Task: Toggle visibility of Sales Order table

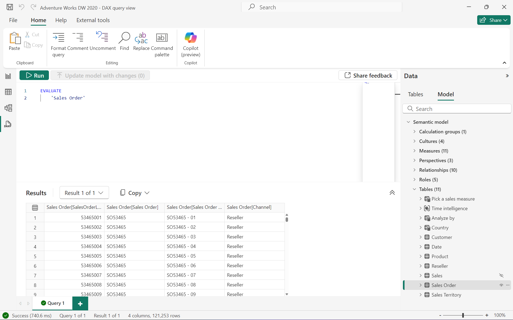Action: pyautogui.click(x=501, y=285)
